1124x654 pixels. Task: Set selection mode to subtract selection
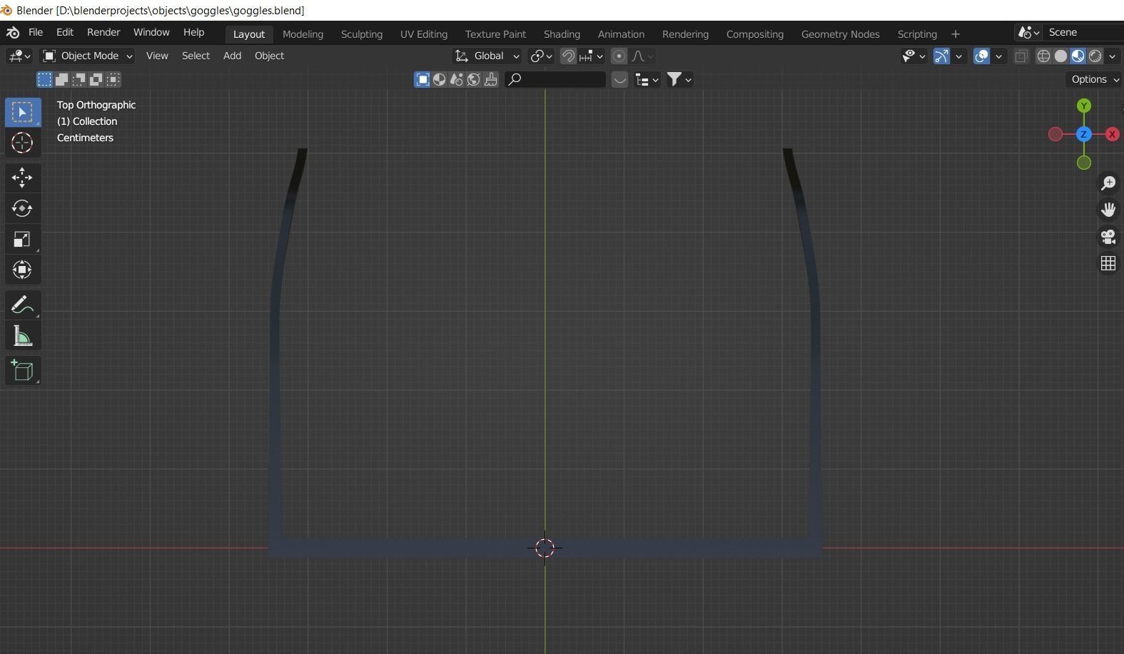pos(79,79)
